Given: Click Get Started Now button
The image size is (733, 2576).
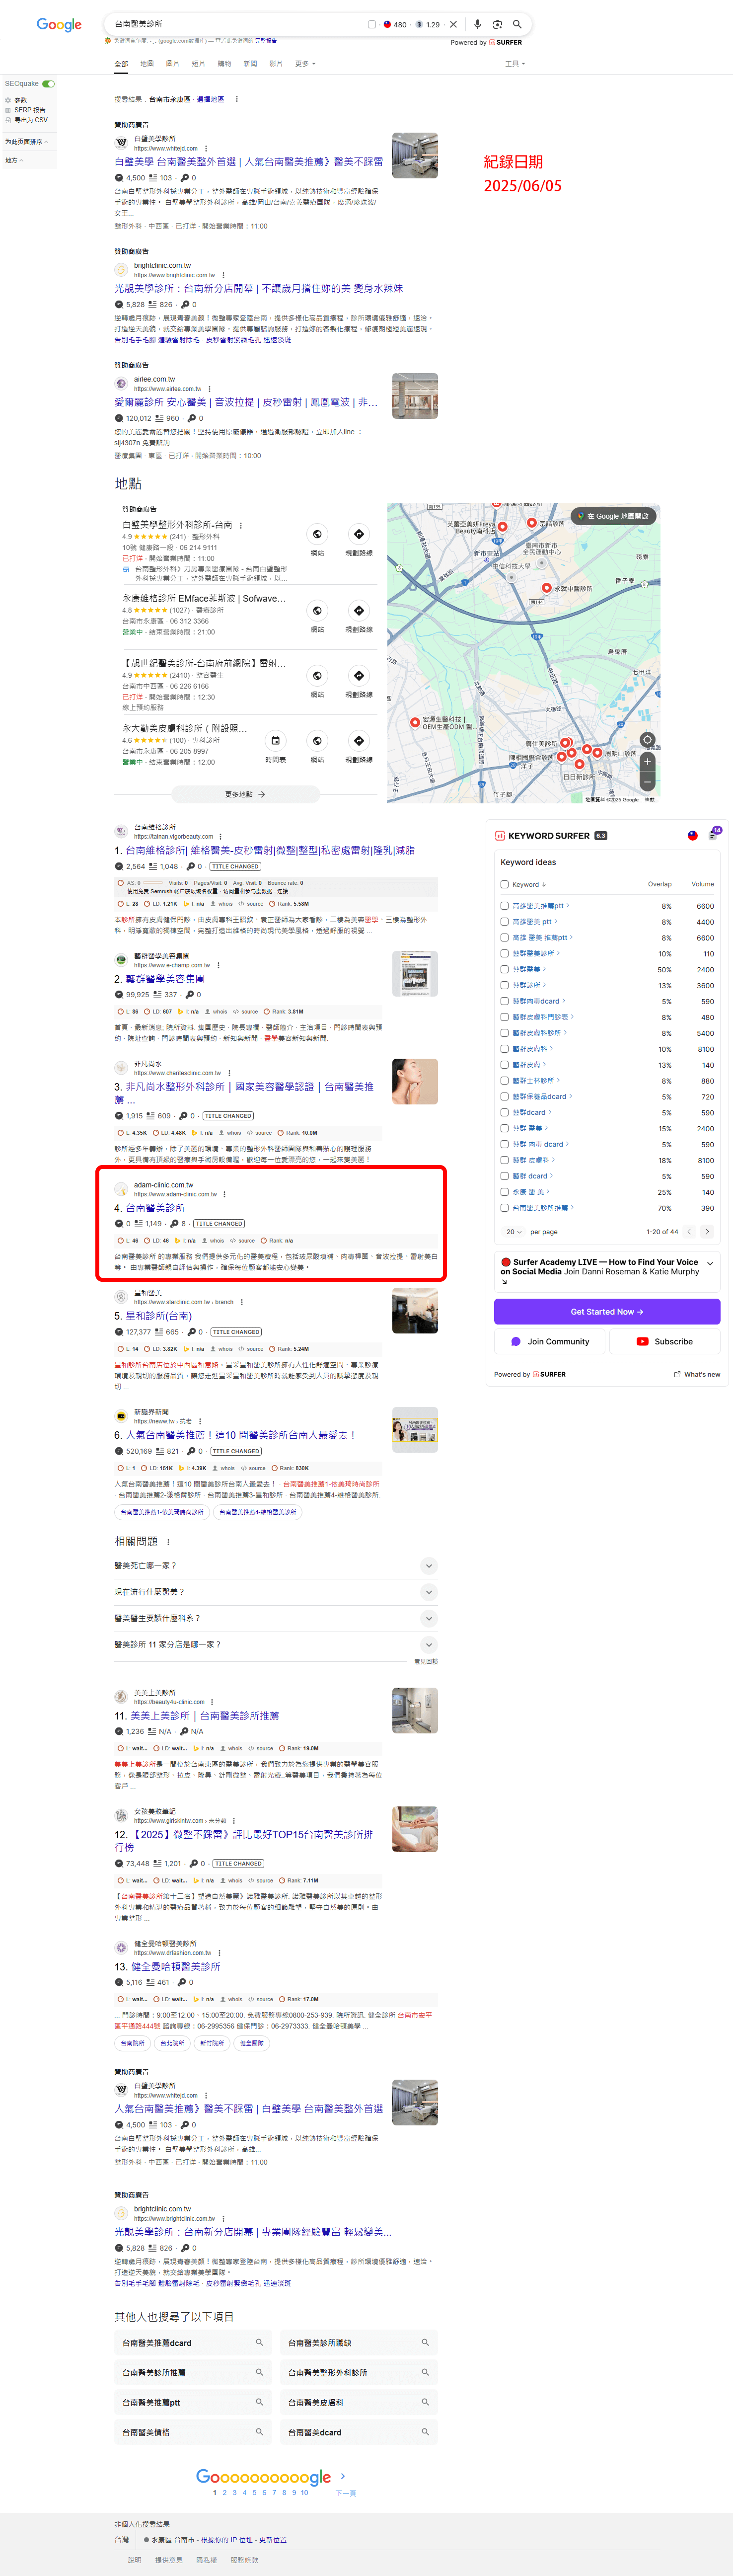Looking at the screenshot, I should pos(607,1312).
